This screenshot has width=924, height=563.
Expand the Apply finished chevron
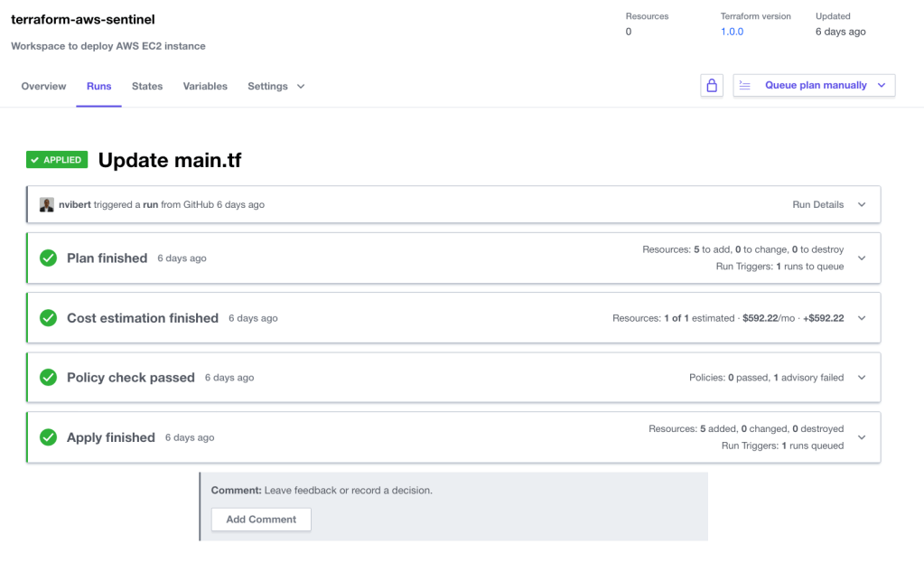point(862,437)
